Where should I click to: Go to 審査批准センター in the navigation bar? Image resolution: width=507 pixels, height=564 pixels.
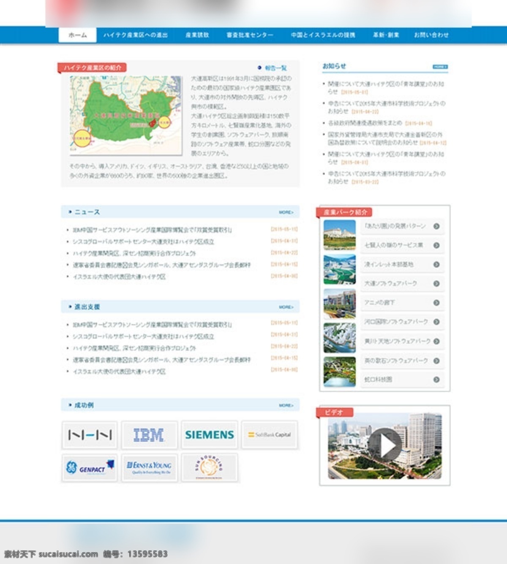(x=250, y=35)
